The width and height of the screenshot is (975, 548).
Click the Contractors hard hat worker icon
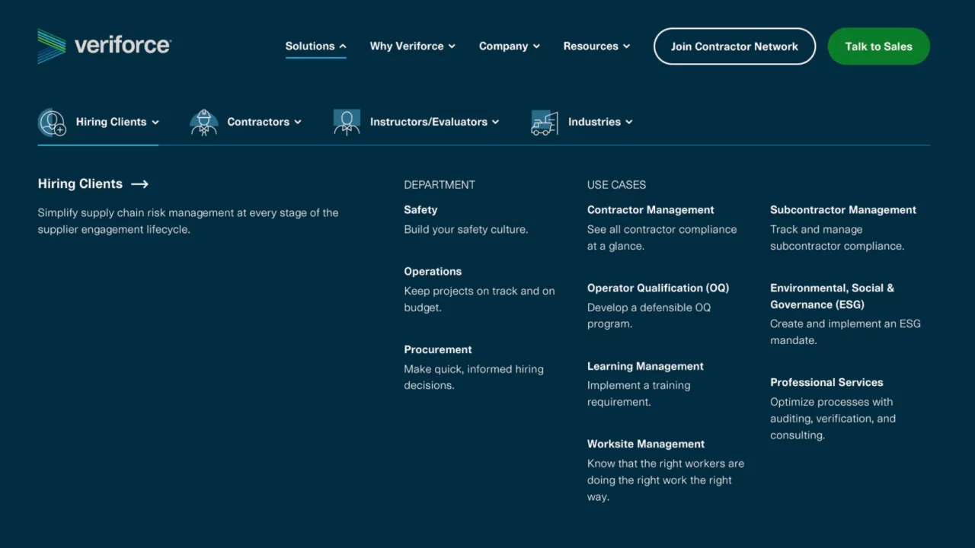point(203,122)
